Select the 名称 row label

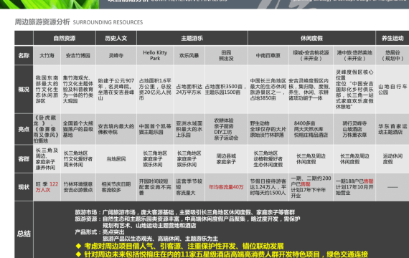coord(24,55)
